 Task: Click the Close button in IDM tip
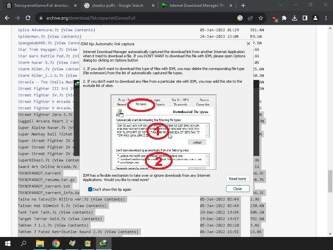(x=237, y=188)
